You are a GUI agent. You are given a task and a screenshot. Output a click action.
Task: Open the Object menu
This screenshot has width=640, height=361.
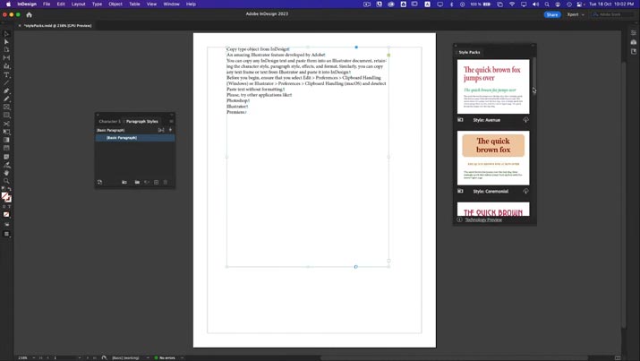pyautogui.click(x=115, y=4)
